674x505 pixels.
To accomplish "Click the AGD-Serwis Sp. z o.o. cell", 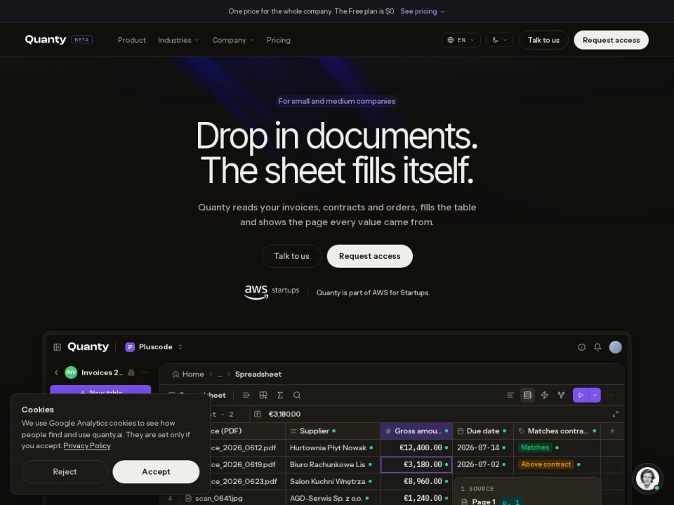I will (333, 498).
